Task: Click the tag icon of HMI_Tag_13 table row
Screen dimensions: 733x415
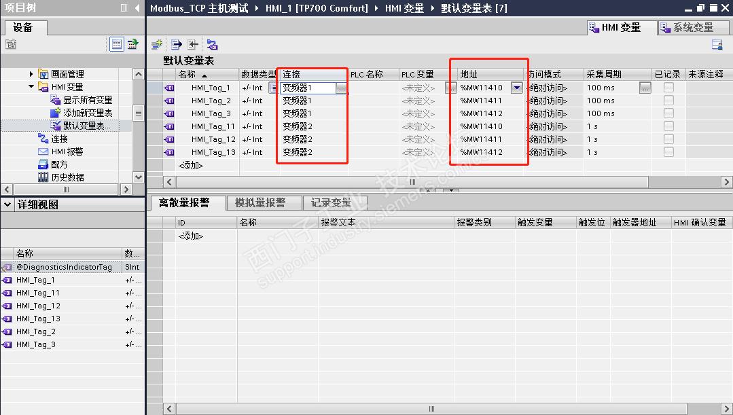Action: [x=169, y=152]
